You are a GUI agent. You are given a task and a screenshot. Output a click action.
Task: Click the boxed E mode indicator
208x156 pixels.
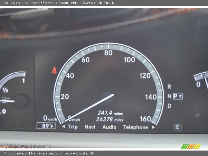click(x=178, y=127)
